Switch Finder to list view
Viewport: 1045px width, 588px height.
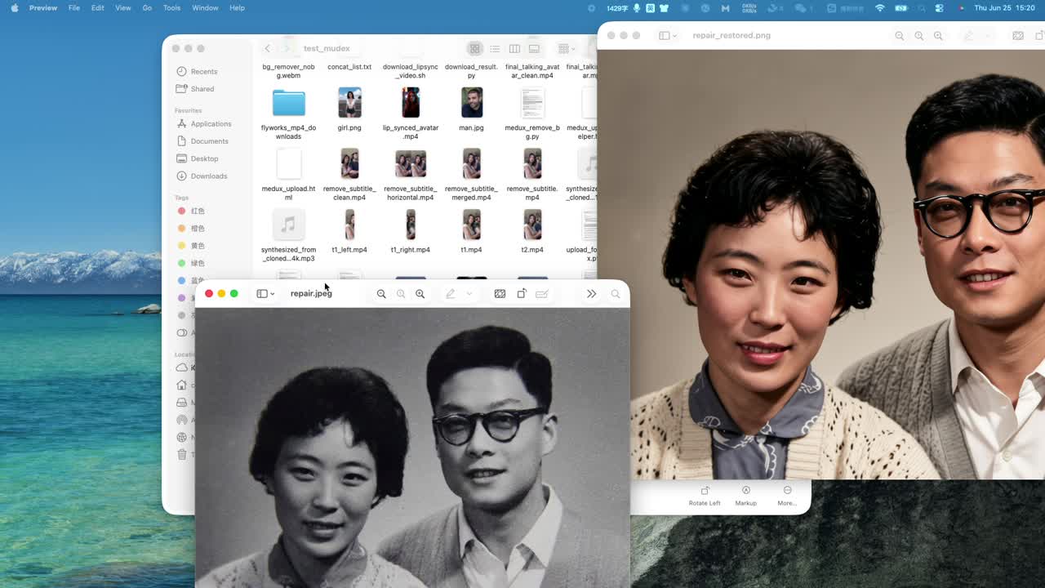pyautogui.click(x=495, y=48)
